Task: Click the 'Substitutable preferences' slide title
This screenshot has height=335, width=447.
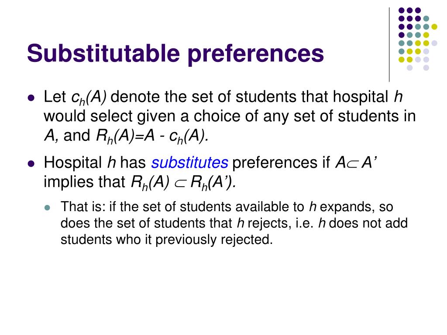Action: tap(175, 54)
